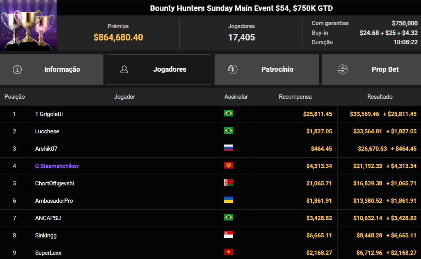Click the result $16,839.38 for ChortOffigevshi

[x=368, y=183]
